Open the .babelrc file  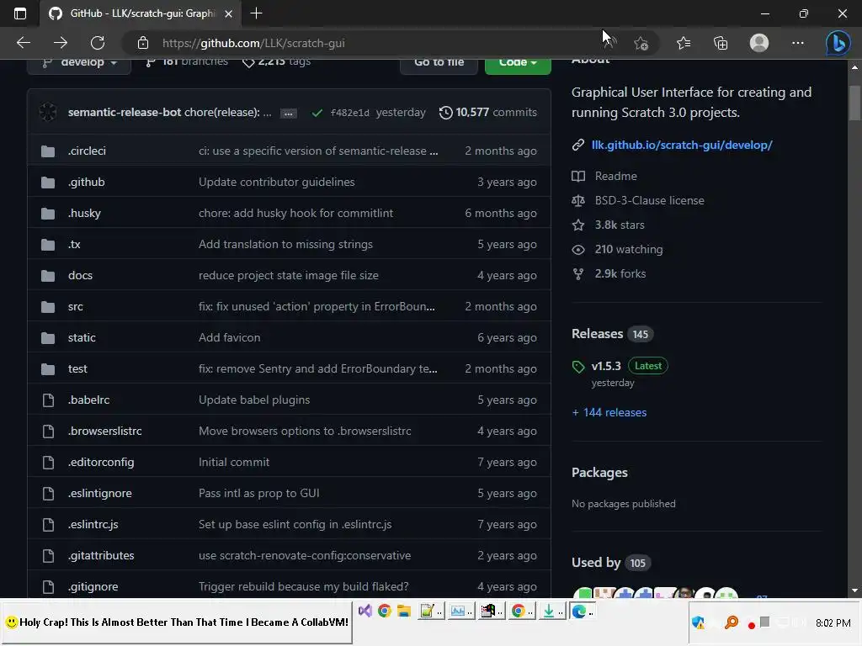click(88, 400)
